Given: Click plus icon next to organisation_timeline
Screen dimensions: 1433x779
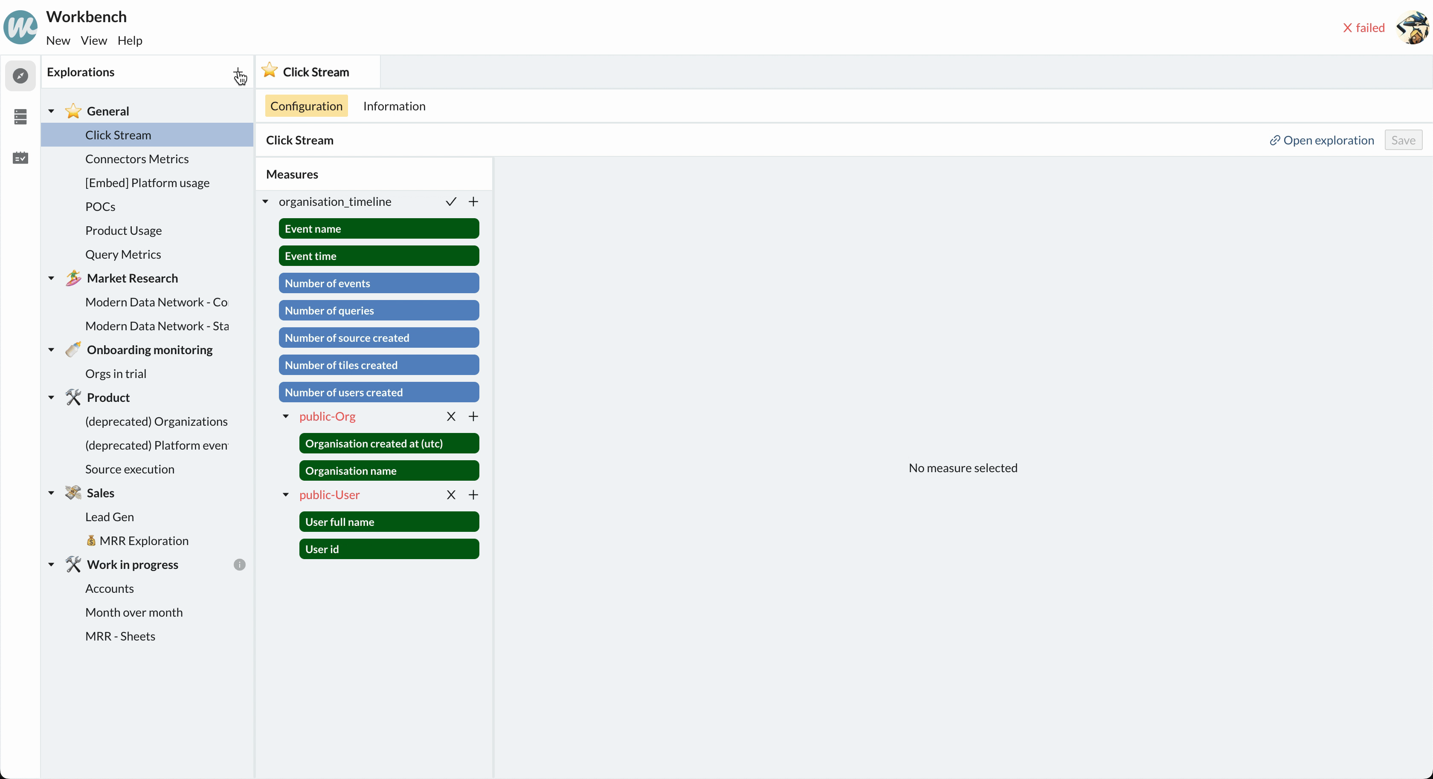Looking at the screenshot, I should pos(473,202).
